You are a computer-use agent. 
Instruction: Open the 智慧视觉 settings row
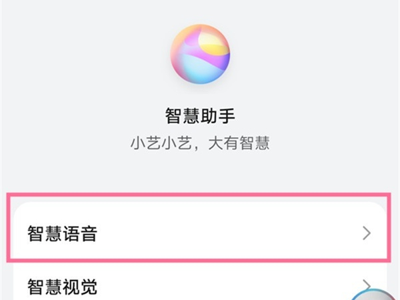tap(200, 287)
